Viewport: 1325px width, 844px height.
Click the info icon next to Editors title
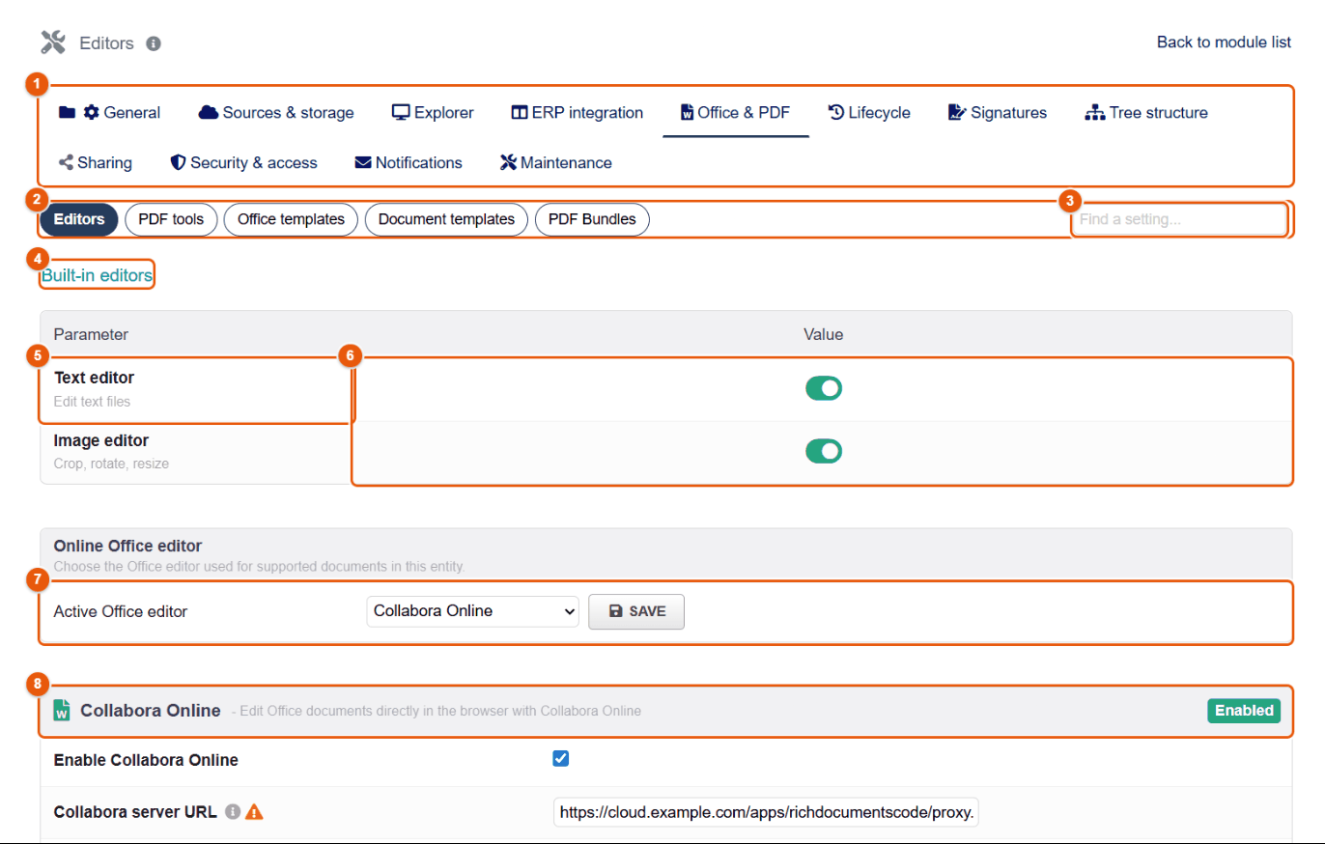pos(154,43)
